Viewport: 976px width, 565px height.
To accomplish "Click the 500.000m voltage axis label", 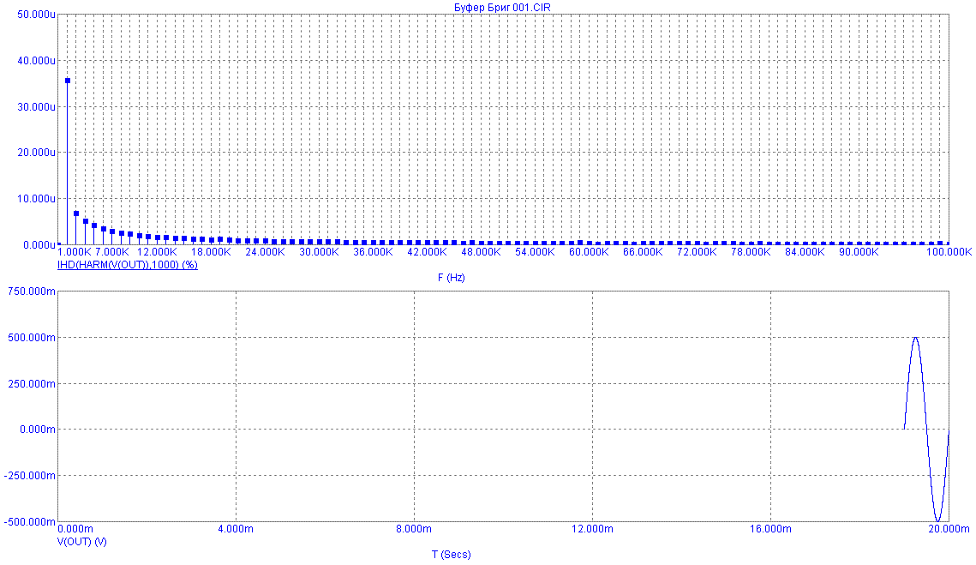I will pyautogui.click(x=31, y=337).
